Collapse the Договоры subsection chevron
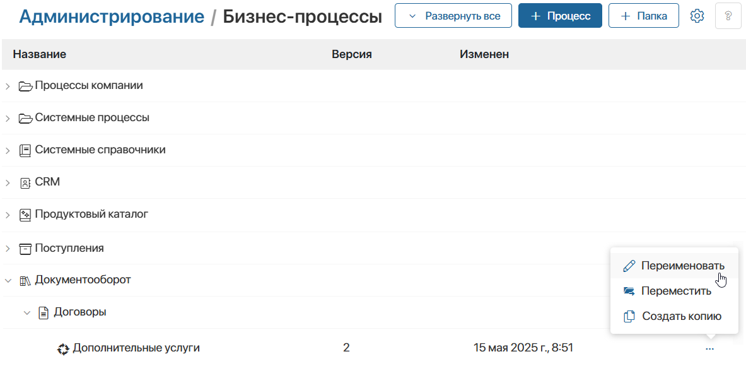This screenshot has height=366, width=746. [x=27, y=313]
